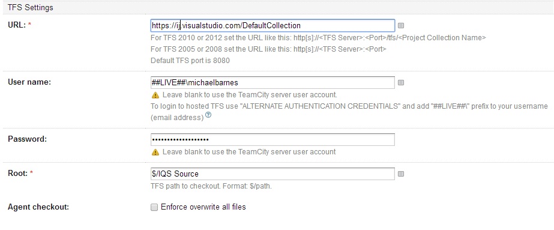Open parameter picker icon beside Root field
This screenshot has height=230, width=554.
point(401,174)
